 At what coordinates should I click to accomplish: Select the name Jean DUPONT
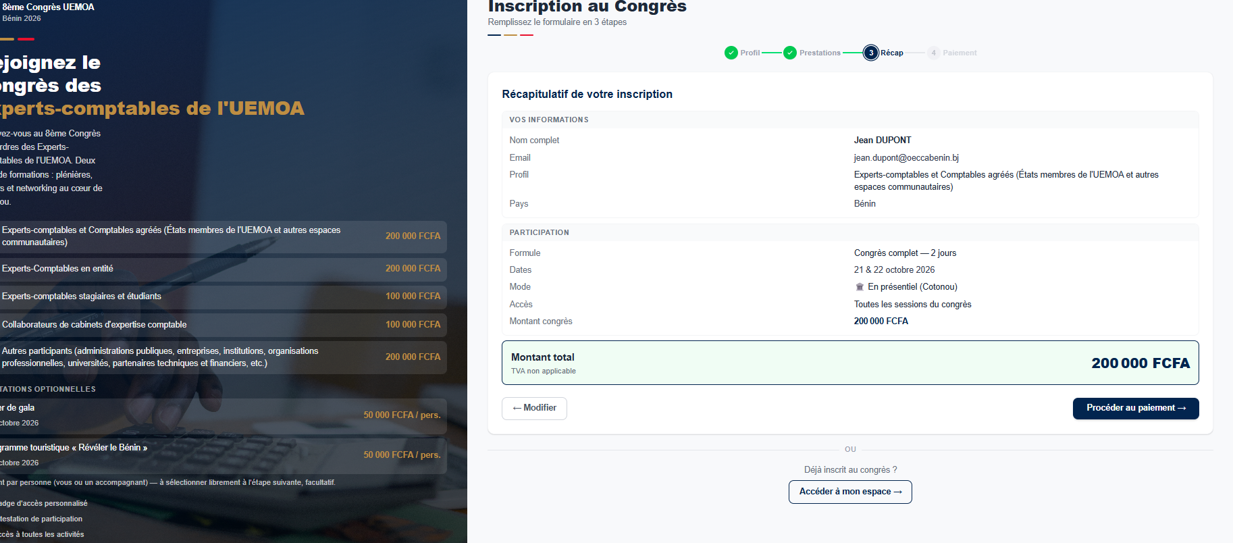(883, 140)
